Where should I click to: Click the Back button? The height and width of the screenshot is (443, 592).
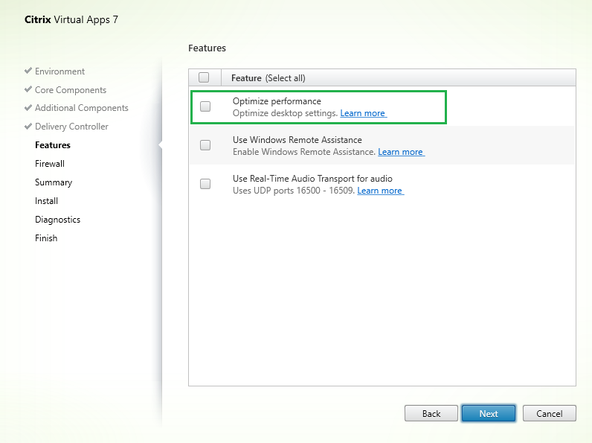pos(431,413)
